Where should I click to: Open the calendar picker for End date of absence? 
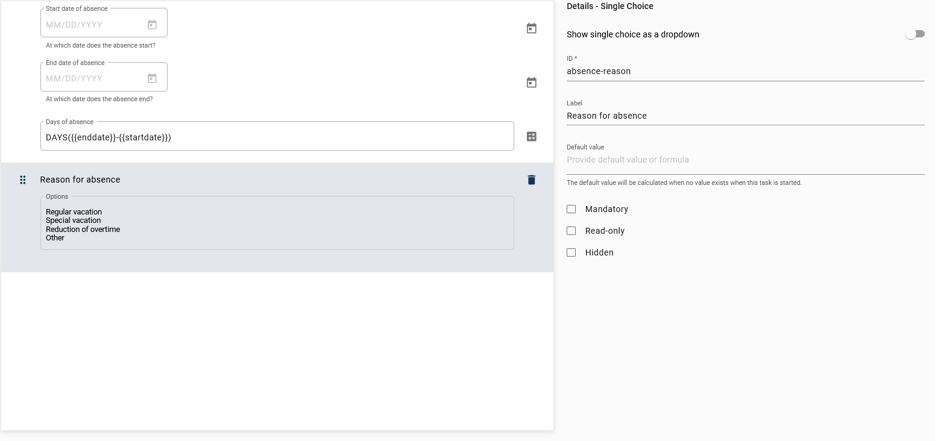click(531, 82)
